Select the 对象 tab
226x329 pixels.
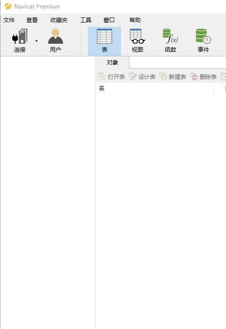tap(113, 63)
